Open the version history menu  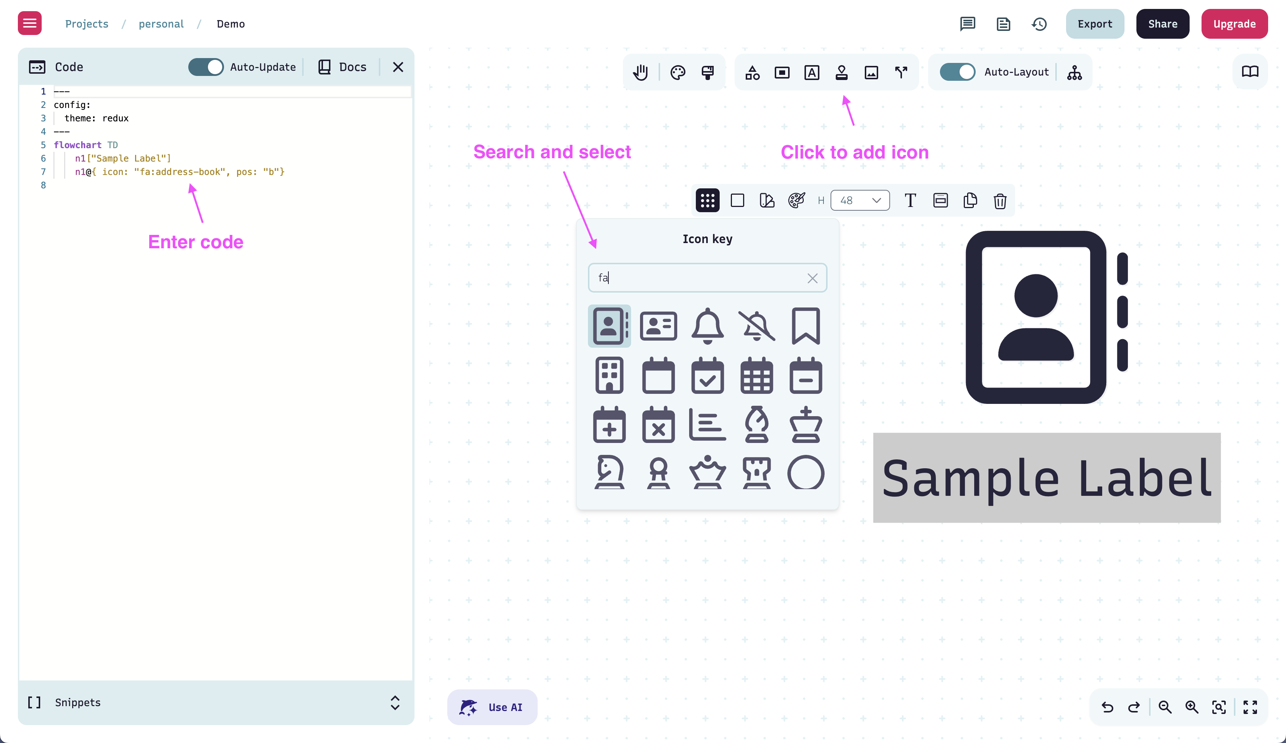click(1039, 23)
